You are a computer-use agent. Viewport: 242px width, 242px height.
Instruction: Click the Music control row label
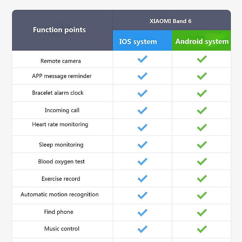click(62, 228)
